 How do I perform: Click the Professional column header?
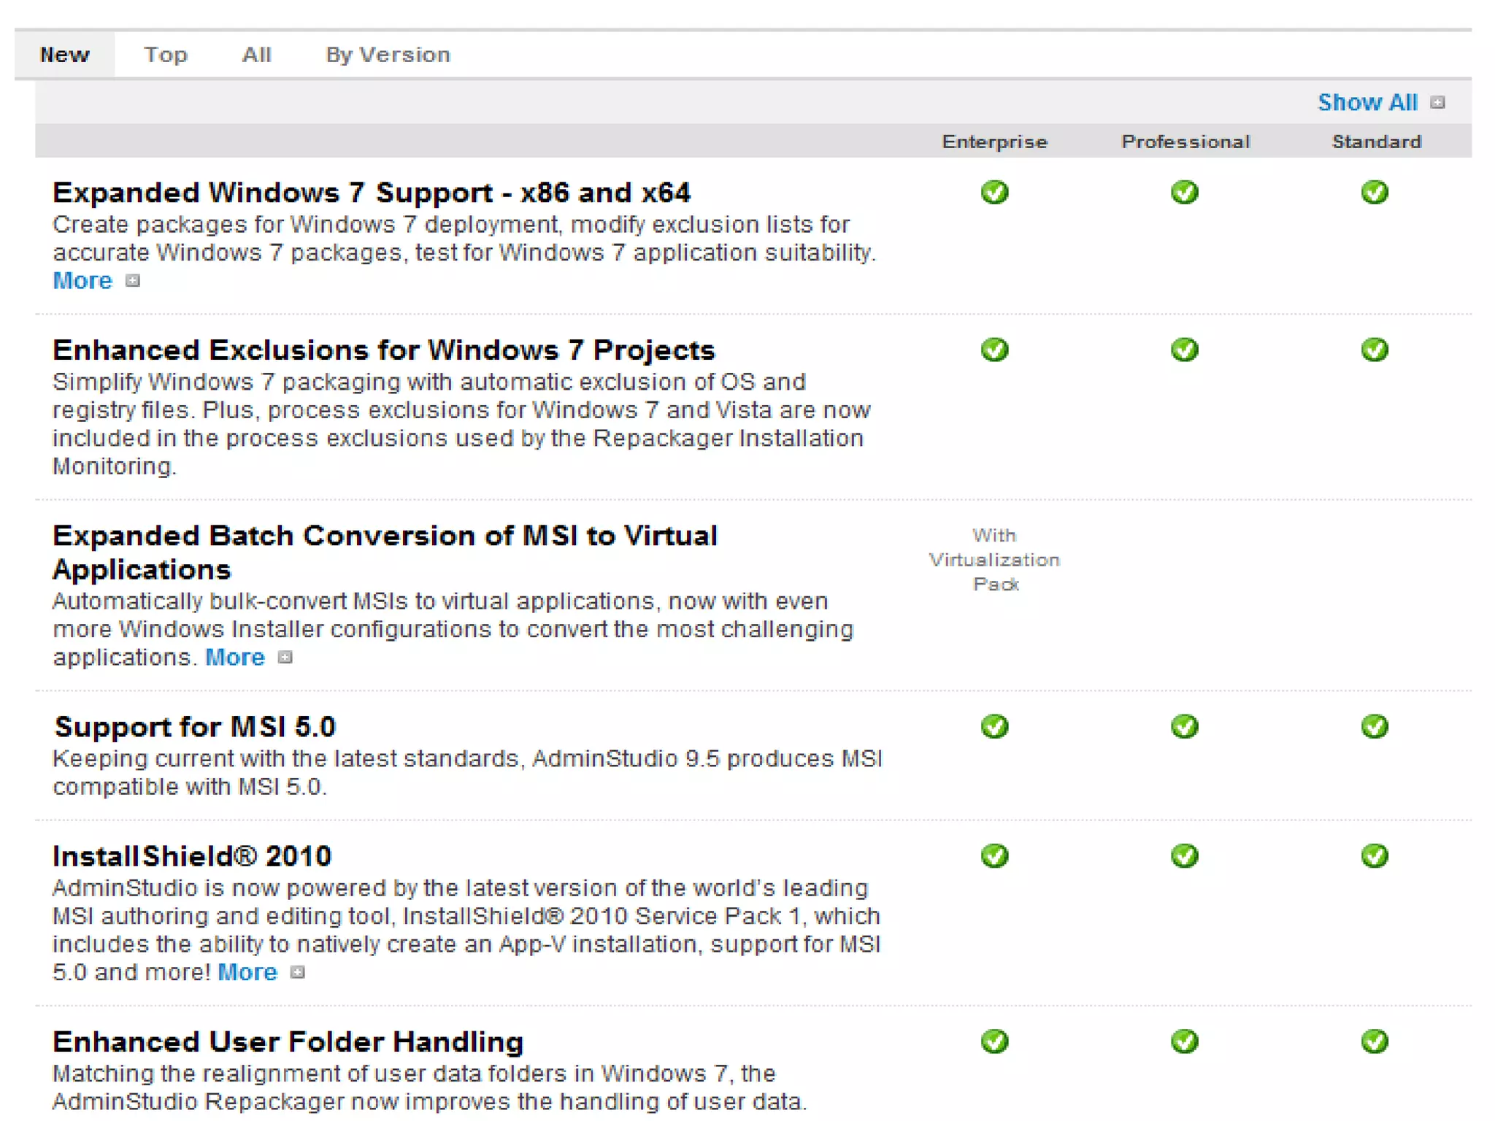click(1185, 142)
